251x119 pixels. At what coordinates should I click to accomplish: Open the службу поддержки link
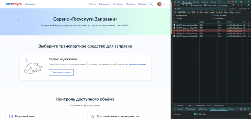[136, 64]
